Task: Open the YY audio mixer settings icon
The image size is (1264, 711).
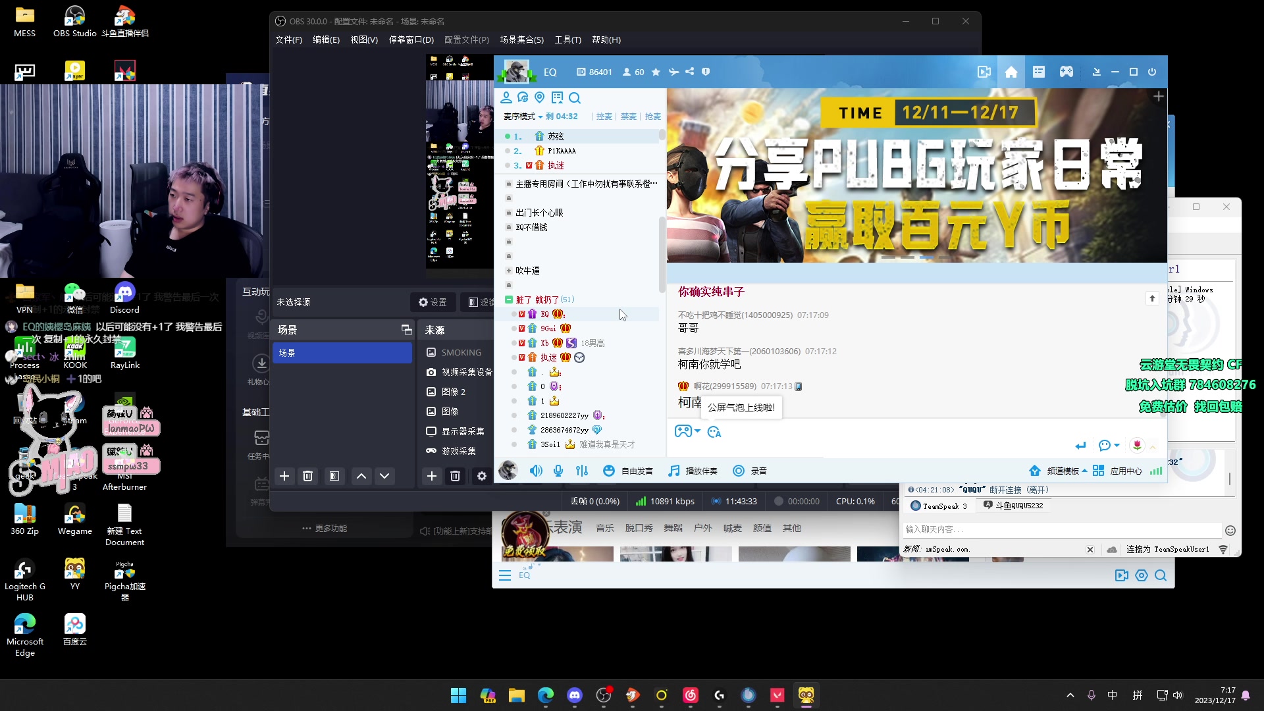Action: [582, 471]
